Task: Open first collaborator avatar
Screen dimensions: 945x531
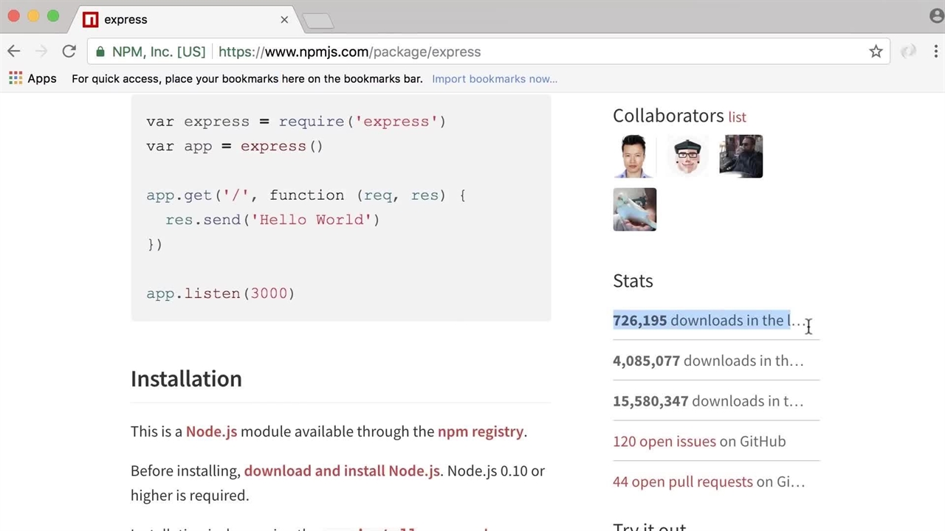Action: click(634, 156)
